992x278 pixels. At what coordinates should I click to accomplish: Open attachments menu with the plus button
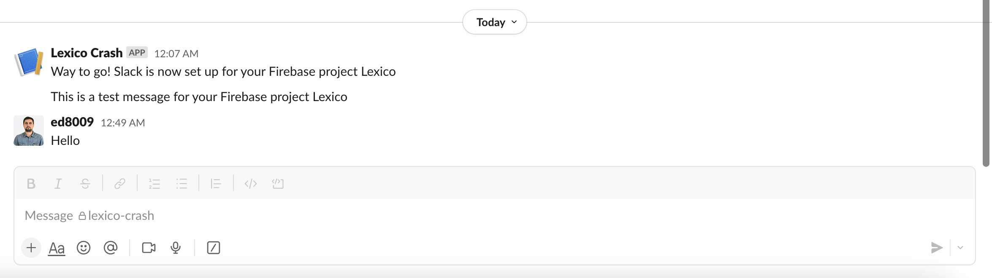coord(31,248)
